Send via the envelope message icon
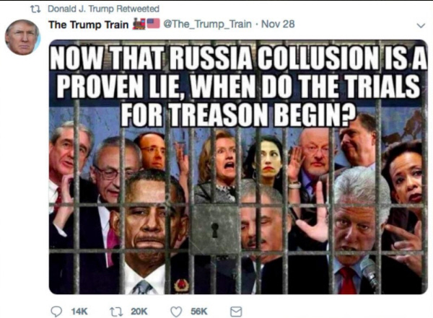Screen dimensions: 433x318 pyautogui.click(x=236, y=312)
